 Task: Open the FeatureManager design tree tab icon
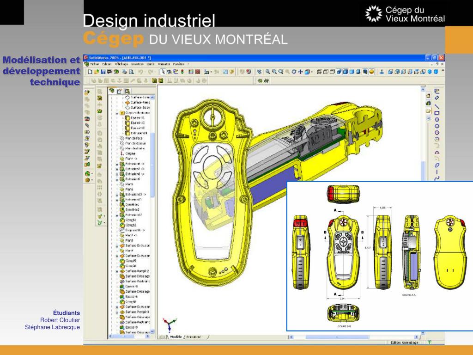pos(112,91)
